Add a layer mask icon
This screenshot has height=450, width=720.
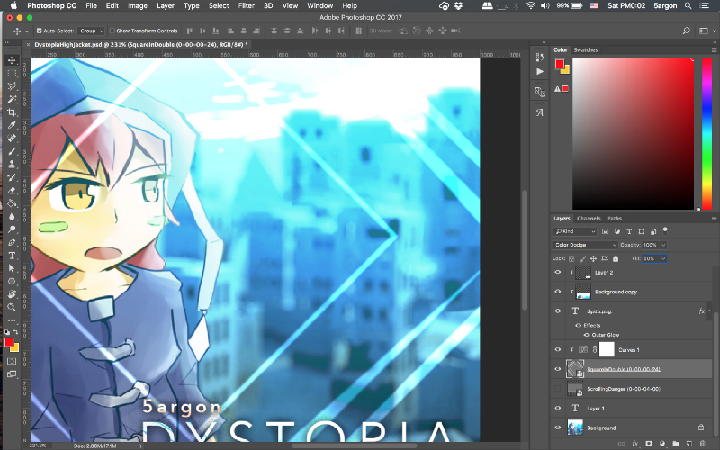pos(649,443)
